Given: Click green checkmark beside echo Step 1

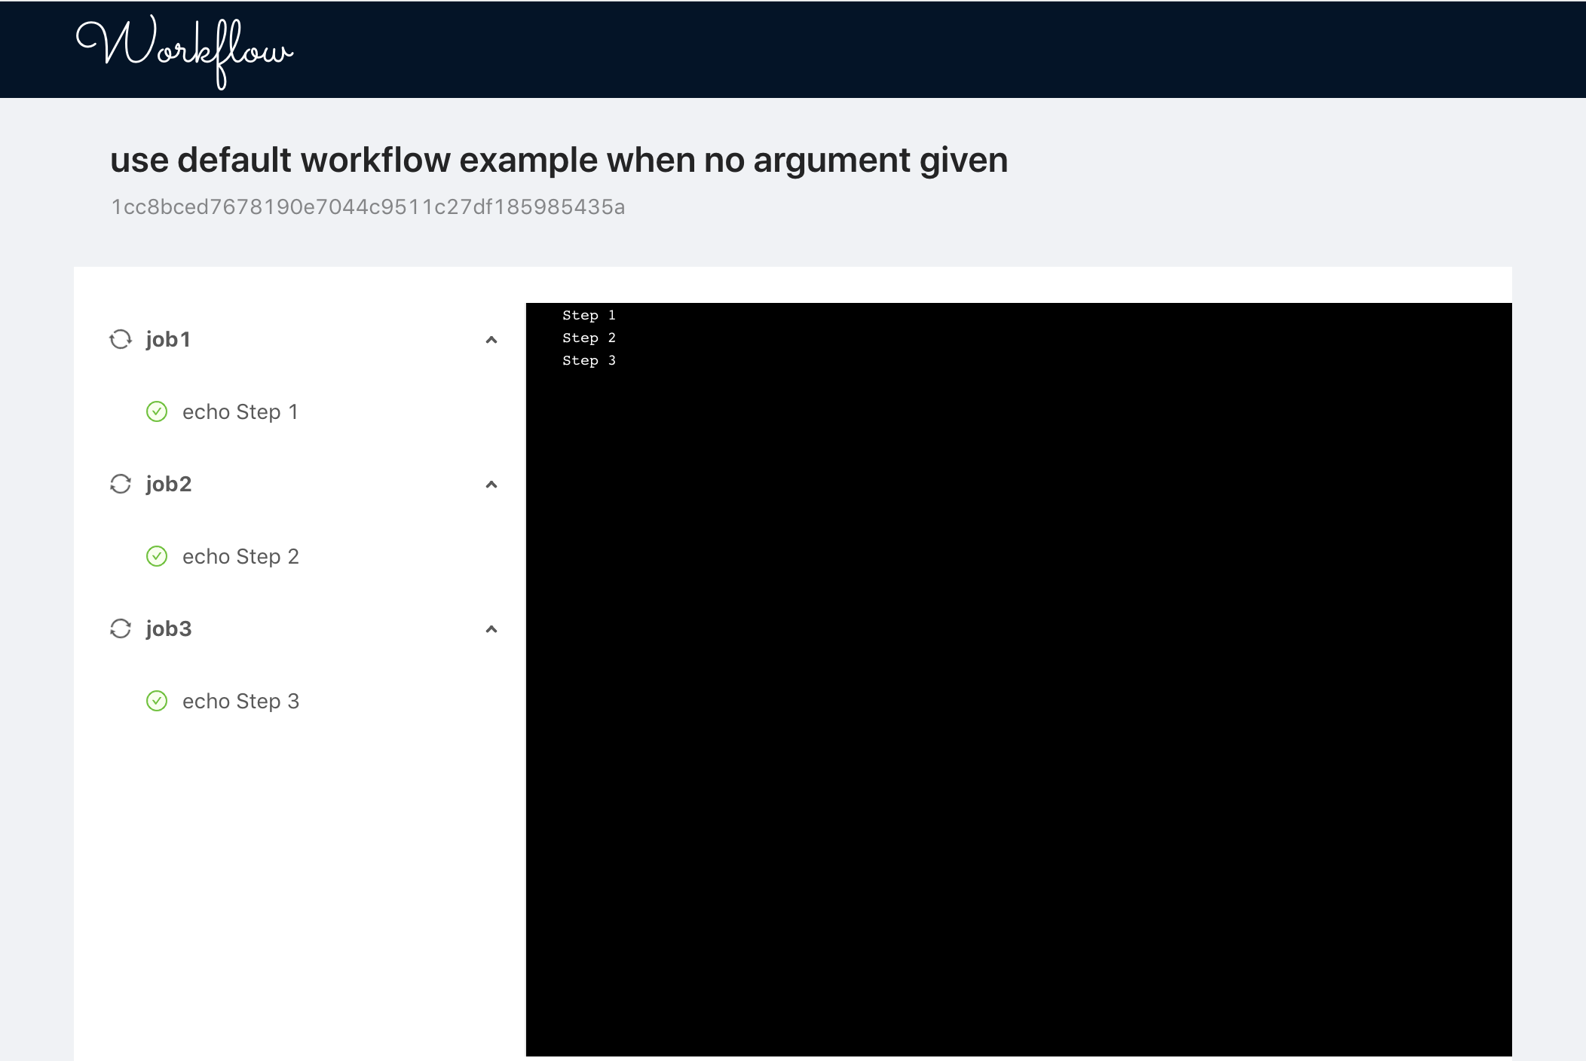Looking at the screenshot, I should point(157,411).
